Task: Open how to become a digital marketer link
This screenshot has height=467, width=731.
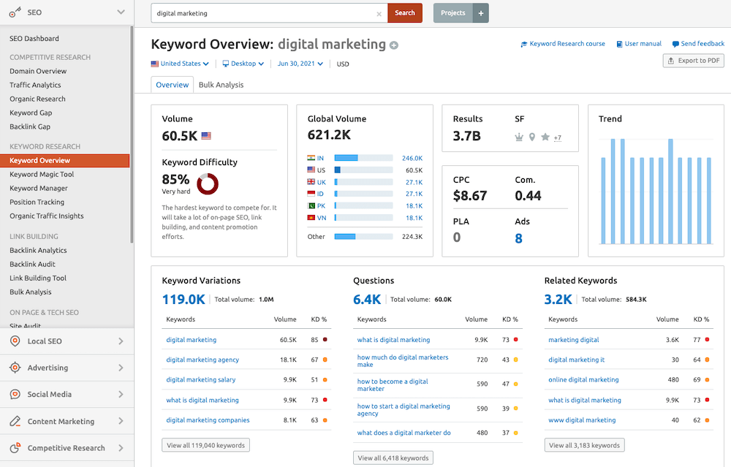Action: click(393, 385)
